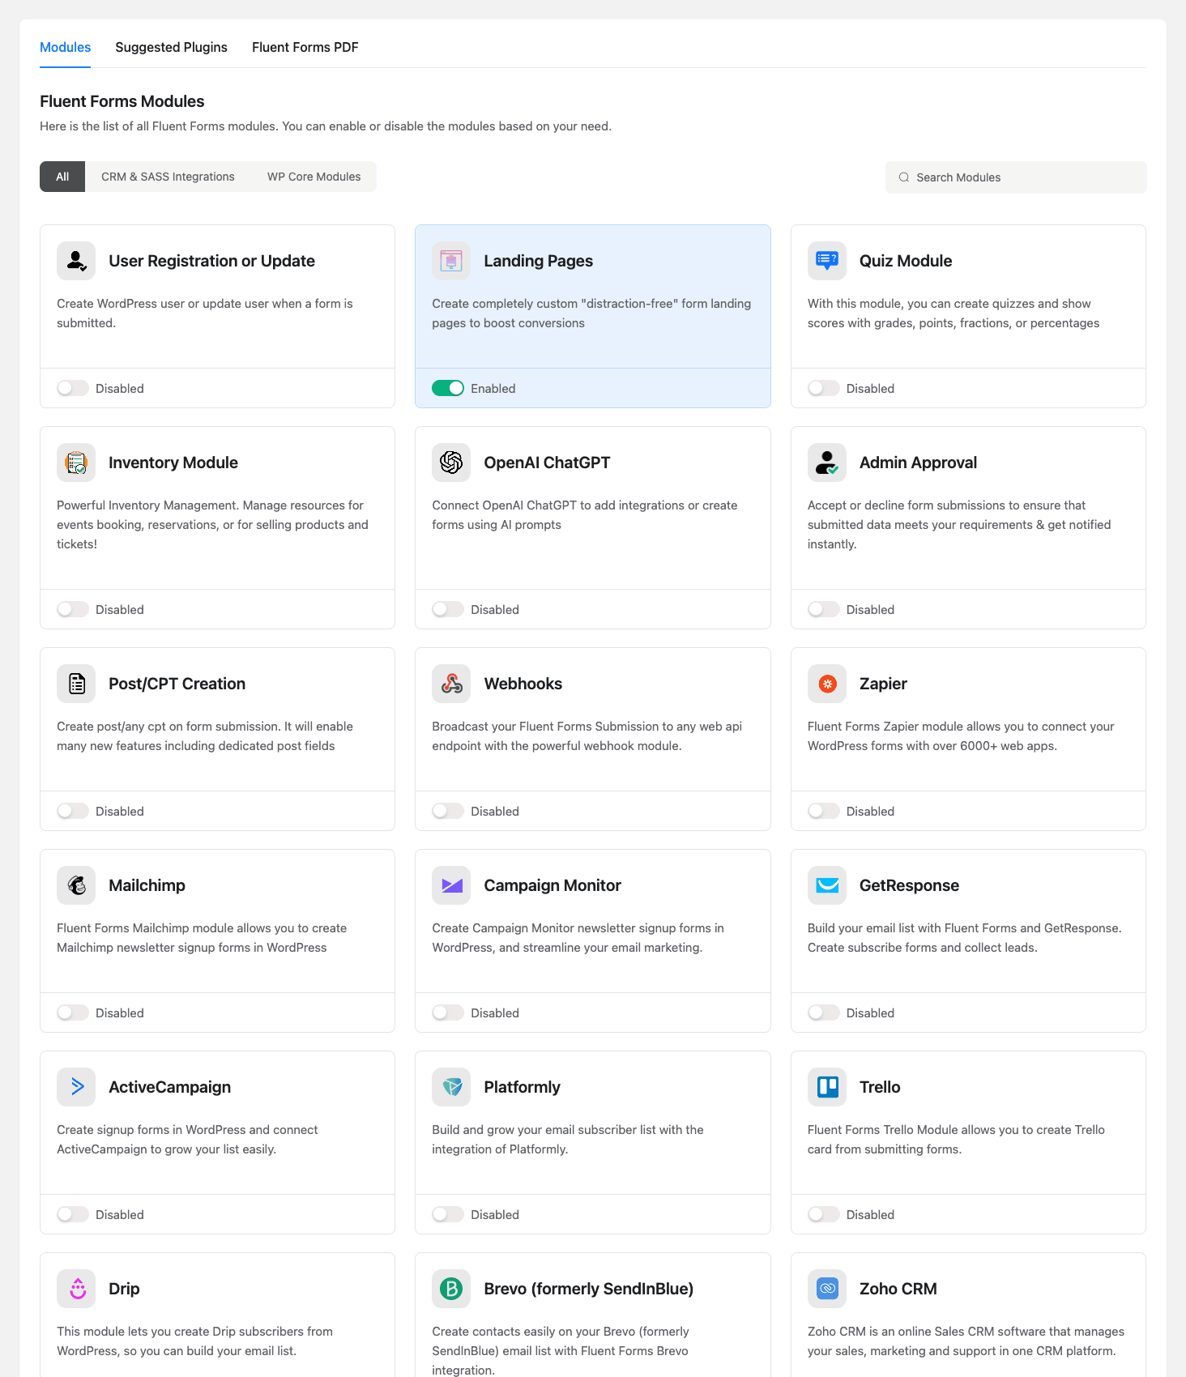Click the Webhooks module icon
This screenshot has height=1377, width=1186.
(x=451, y=684)
